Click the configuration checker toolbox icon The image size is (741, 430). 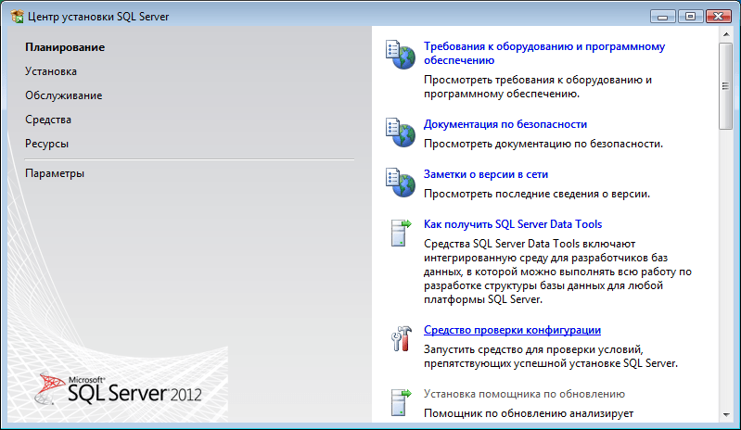click(x=399, y=338)
